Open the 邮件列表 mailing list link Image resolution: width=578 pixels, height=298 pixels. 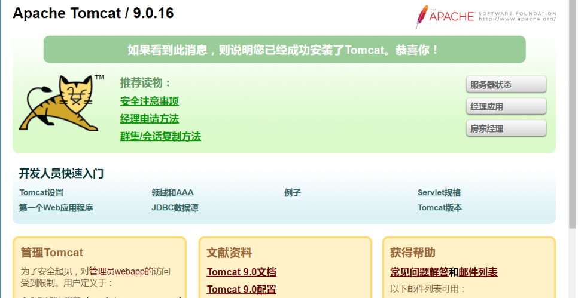477,272
